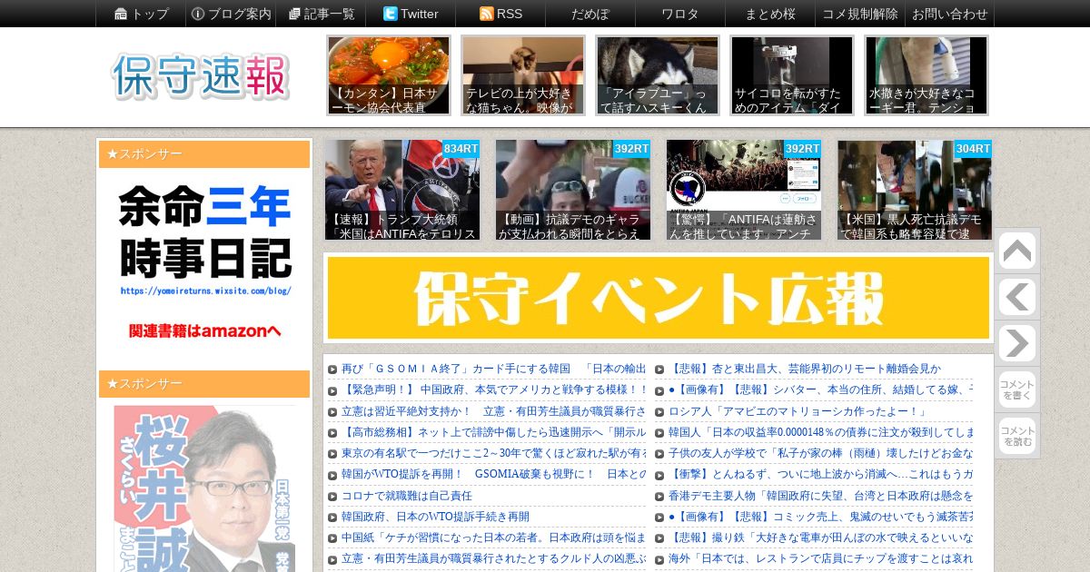Image resolution: width=1090 pixels, height=572 pixels.
Task: Open ワロタ in navigation bar
Action: pos(680,14)
